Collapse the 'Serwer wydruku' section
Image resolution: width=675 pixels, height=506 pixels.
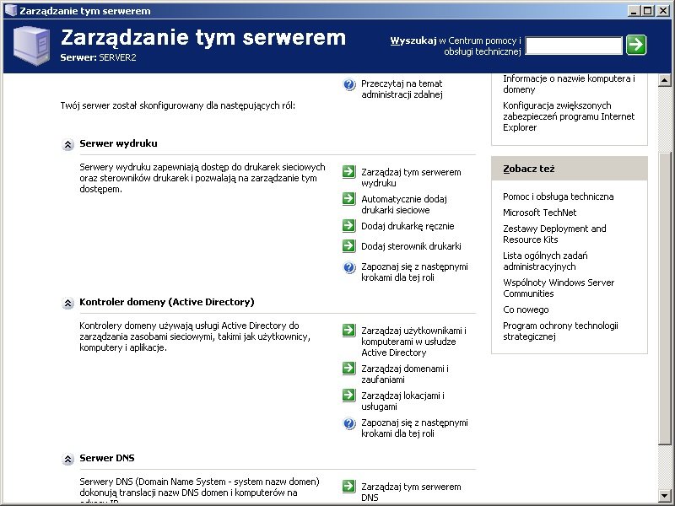click(x=68, y=144)
